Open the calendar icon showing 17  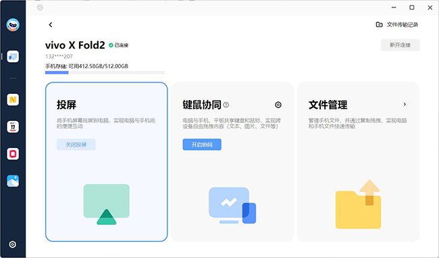13,127
